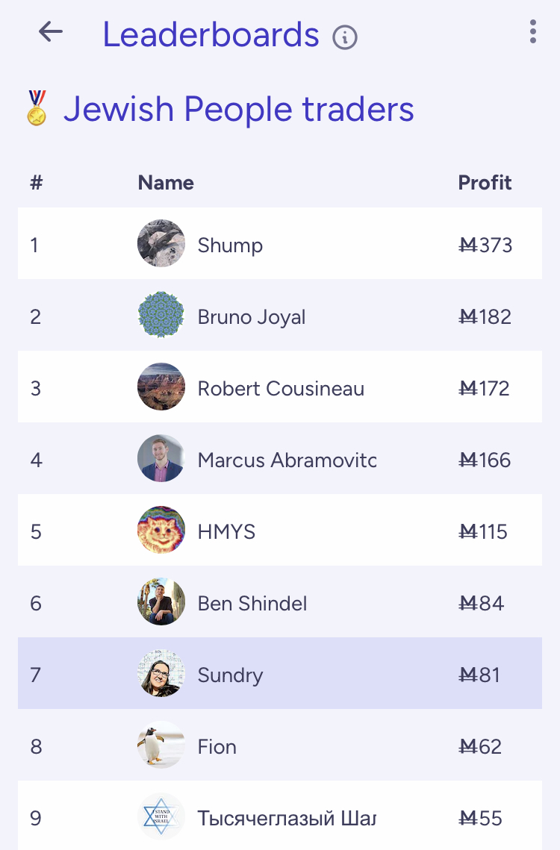Click the Name column header
Screen dimensions: 560x850
[166, 183]
